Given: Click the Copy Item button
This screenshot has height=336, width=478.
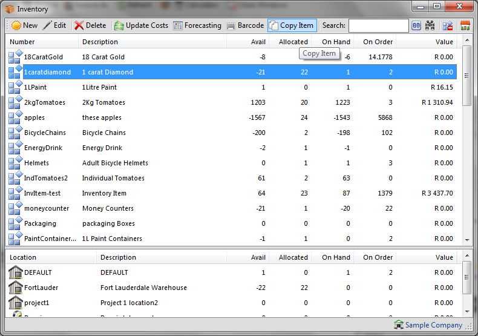Looking at the screenshot, I should [x=292, y=25].
